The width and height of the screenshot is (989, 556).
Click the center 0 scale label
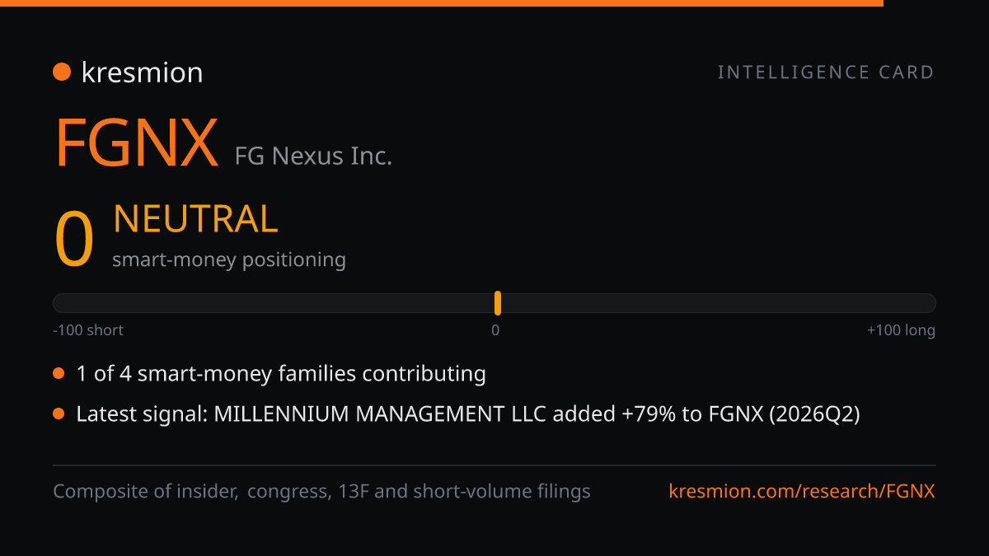pos(495,330)
